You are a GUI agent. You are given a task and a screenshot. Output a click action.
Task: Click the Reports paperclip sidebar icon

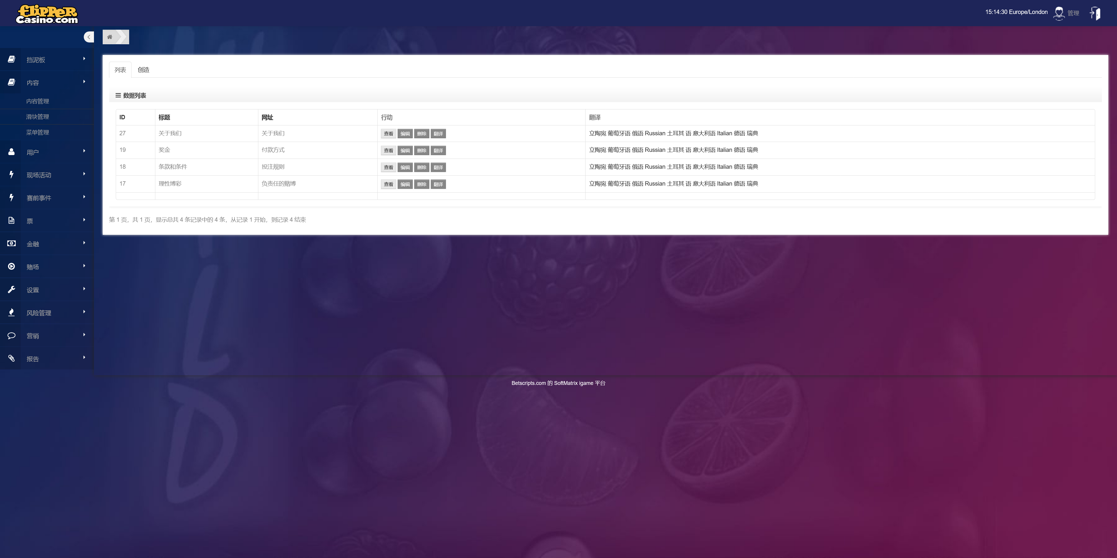(x=11, y=358)
